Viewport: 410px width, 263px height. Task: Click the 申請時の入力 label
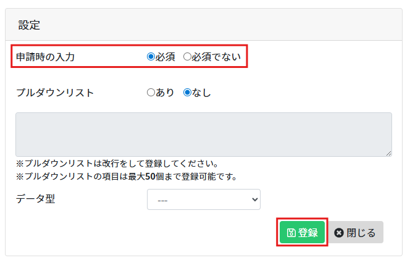[45, 57]
